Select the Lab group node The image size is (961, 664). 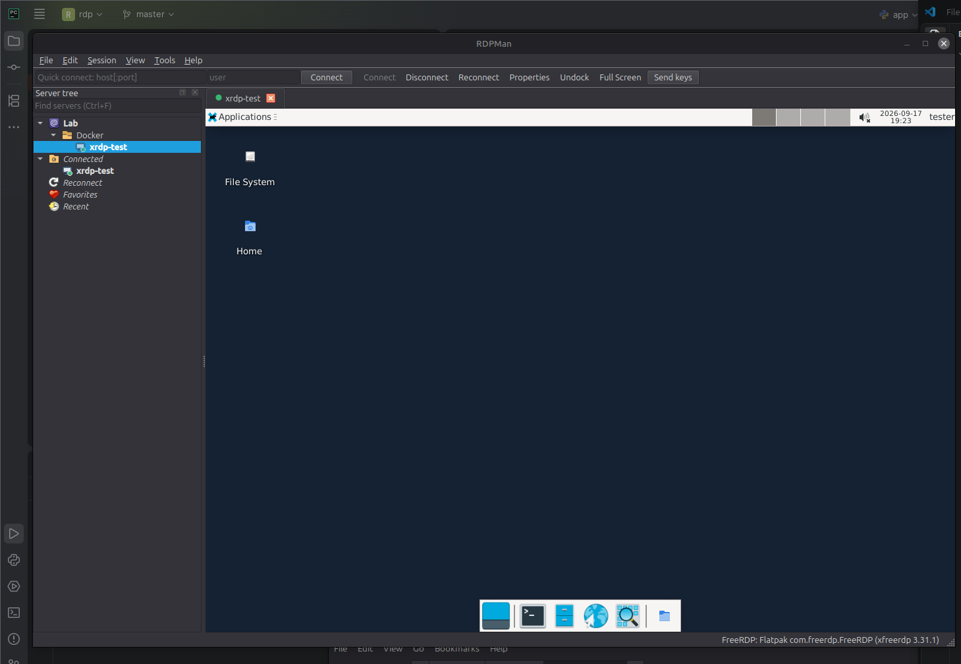tap(70, 123)
